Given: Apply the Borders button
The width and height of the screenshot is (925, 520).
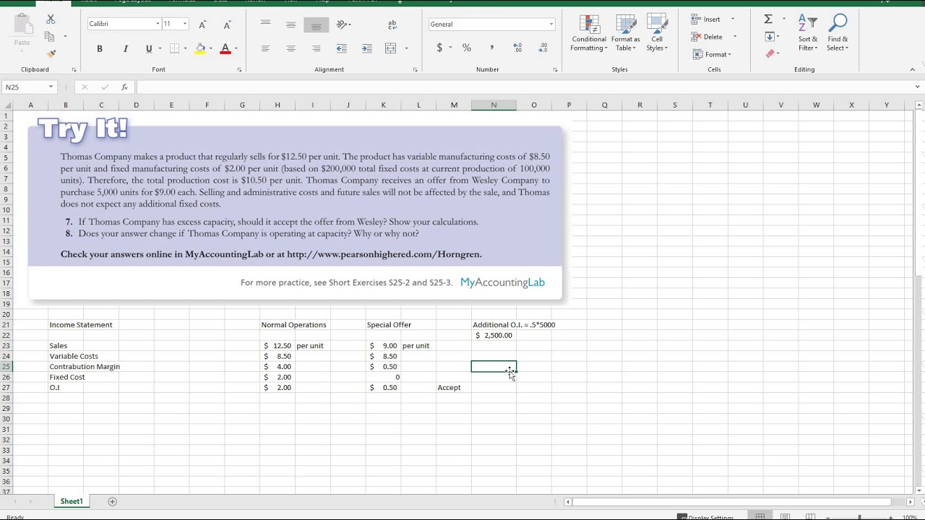Looking at the screenshot, I should coord(174,48).
